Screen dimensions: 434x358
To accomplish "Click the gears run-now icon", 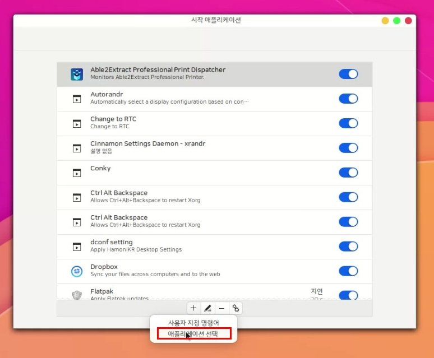I will pos(236,308).
